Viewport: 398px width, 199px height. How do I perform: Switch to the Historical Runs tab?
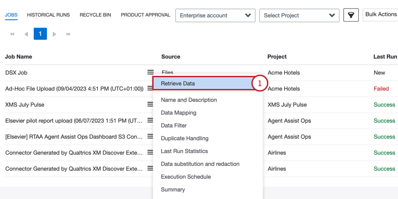pos(48,15)
